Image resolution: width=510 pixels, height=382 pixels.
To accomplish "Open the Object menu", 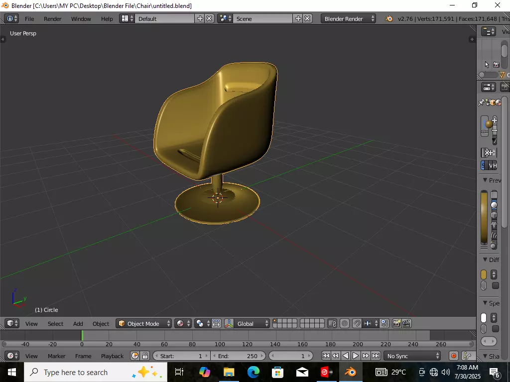I will 101,324.
